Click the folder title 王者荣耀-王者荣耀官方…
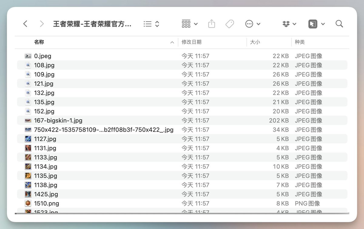This screenshot has width=364, height=229. (x=92, y=24)
